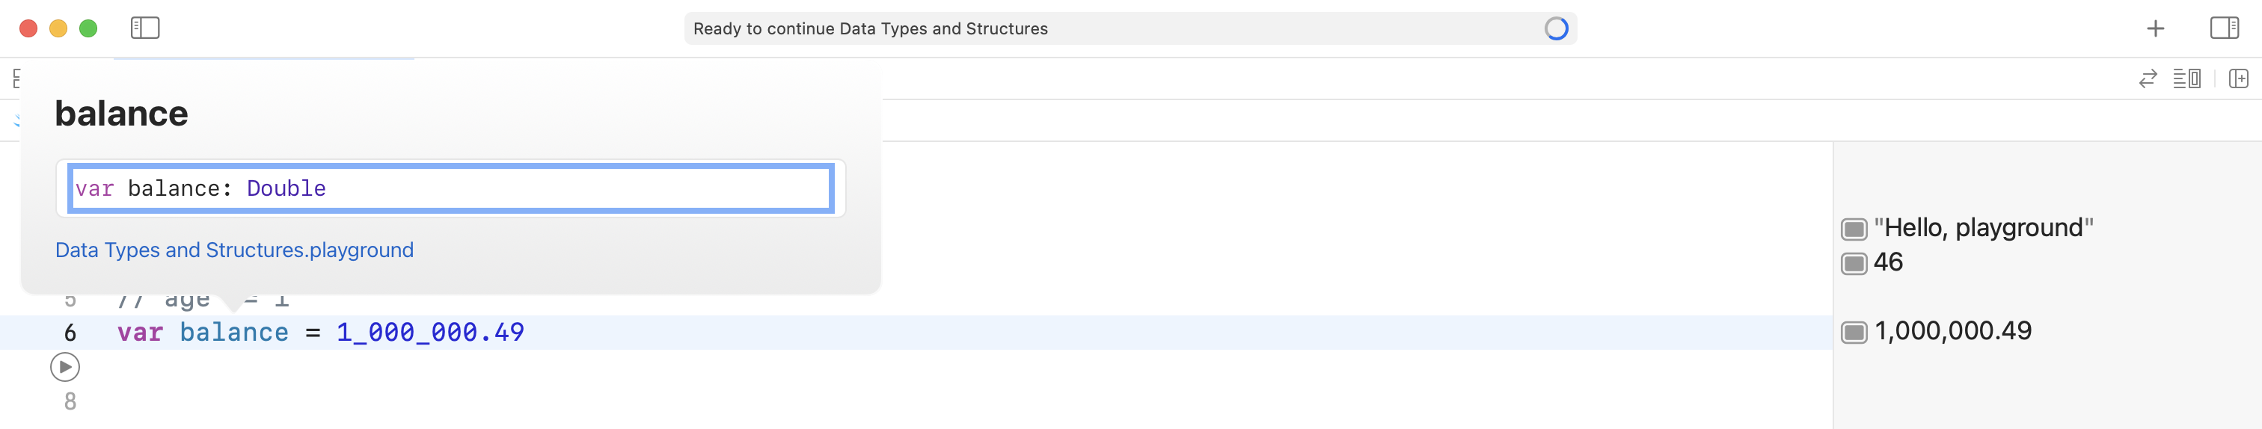
Task: Show Quick Look for "Hello, playground" result
Action: [x=1853, y=229]
